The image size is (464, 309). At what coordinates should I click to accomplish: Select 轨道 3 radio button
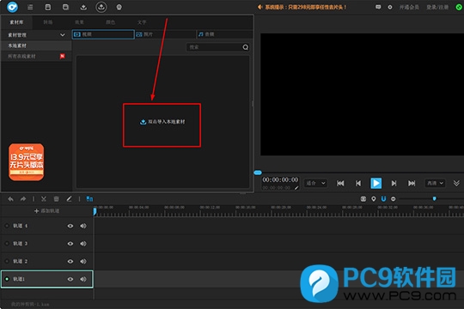pos(7,244)
